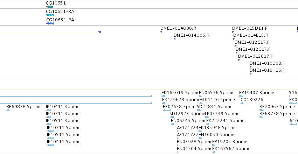
Task: Select the EP19205.3prime label
Action: 230,142
